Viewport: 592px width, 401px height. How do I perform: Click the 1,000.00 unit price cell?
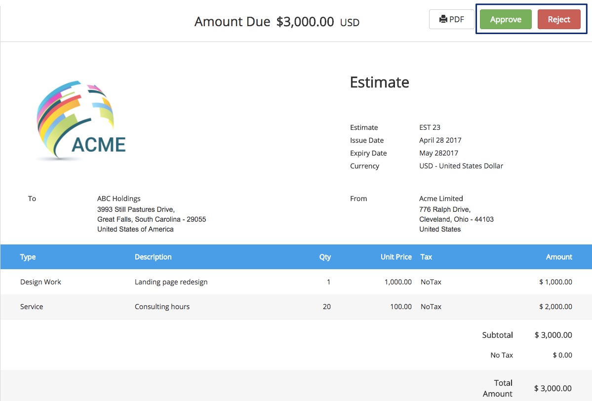coord(398,281)
